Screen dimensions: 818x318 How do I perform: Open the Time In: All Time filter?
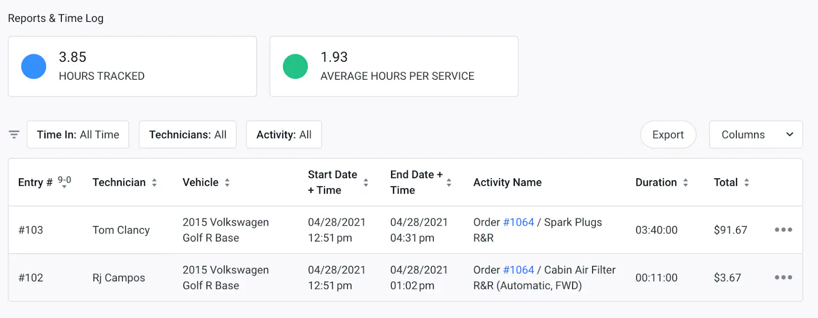point(78,135)
